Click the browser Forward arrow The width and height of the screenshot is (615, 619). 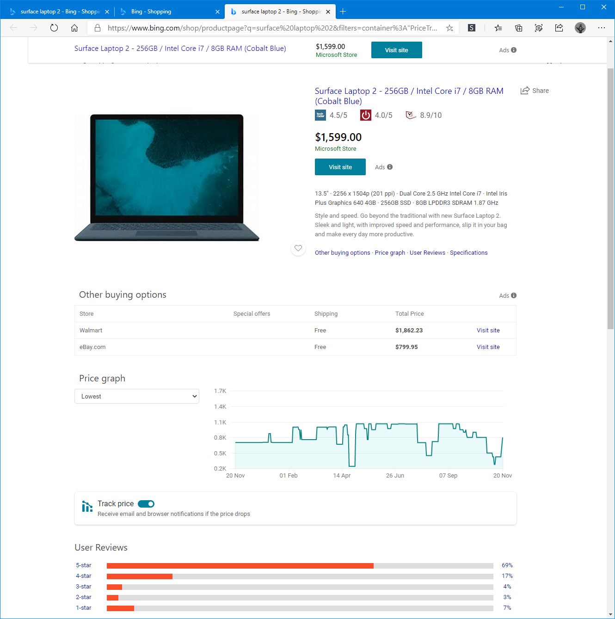tap(34, 28)
